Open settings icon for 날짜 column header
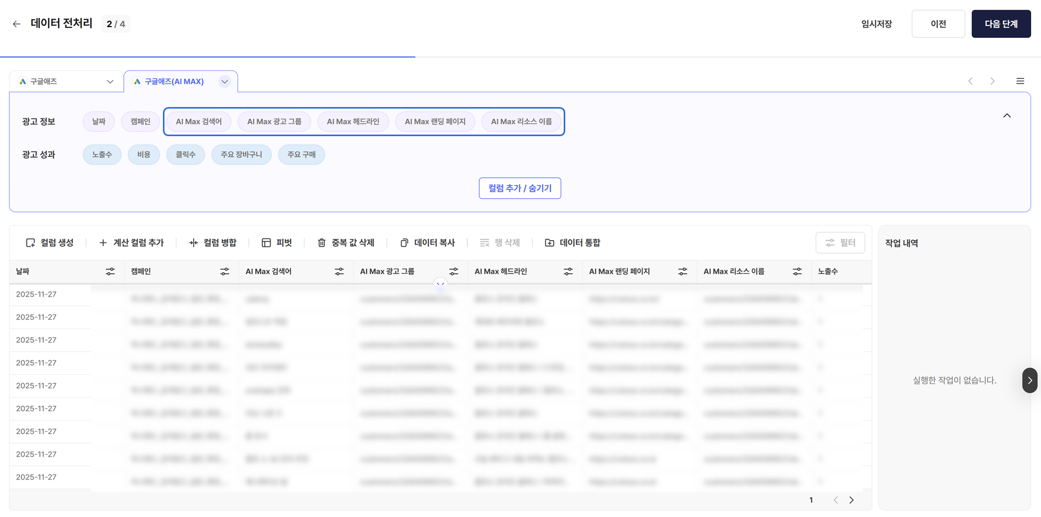Screen dimensions: 1041x517 coord(110,271)
